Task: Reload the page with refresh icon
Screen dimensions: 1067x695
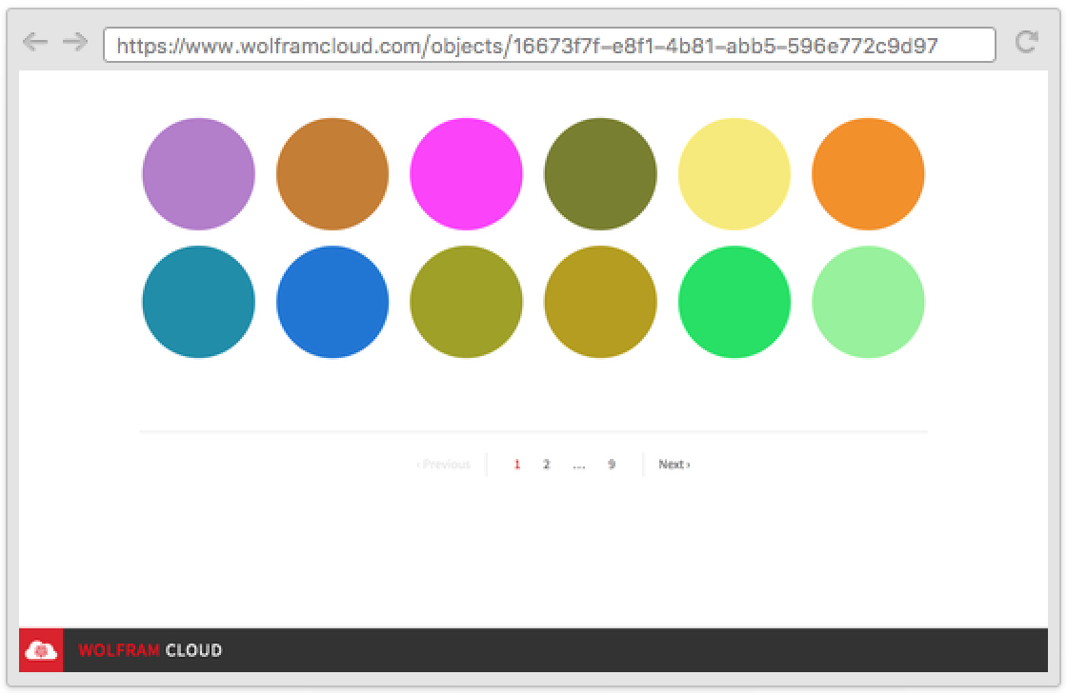Action: [x=1026, y=42]
